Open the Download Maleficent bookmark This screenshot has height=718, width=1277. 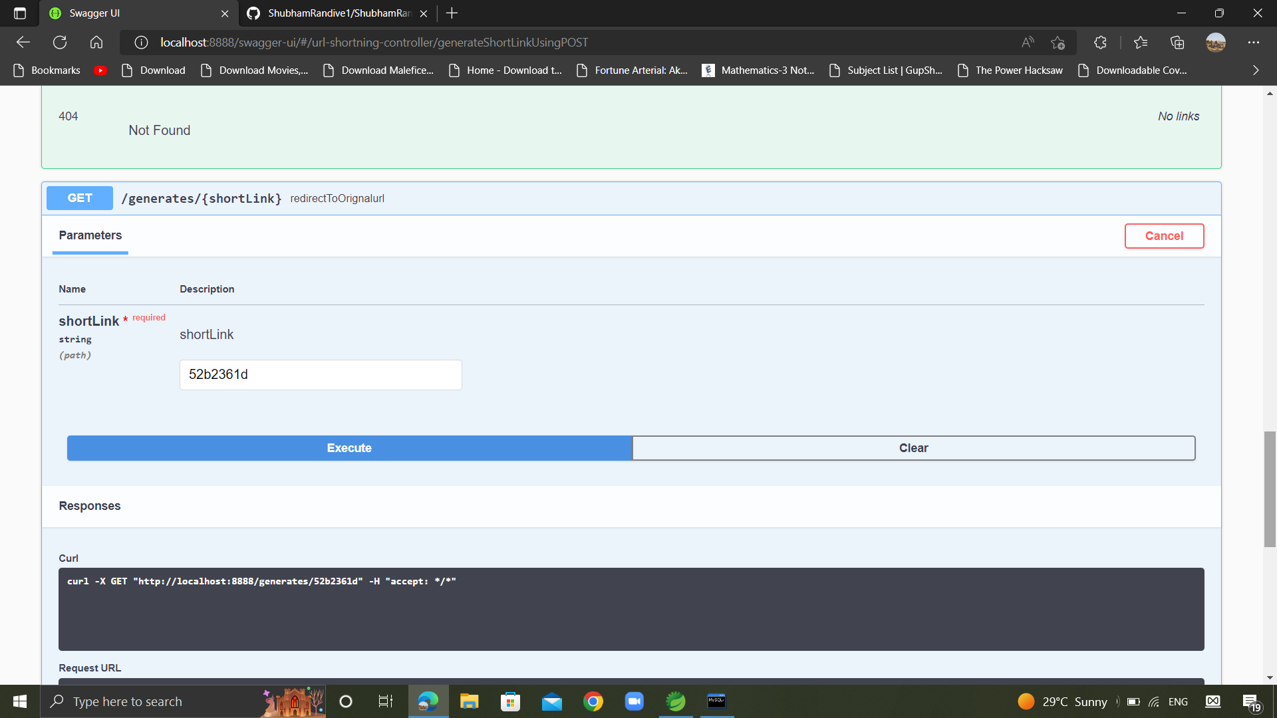[x=378, y=70]
